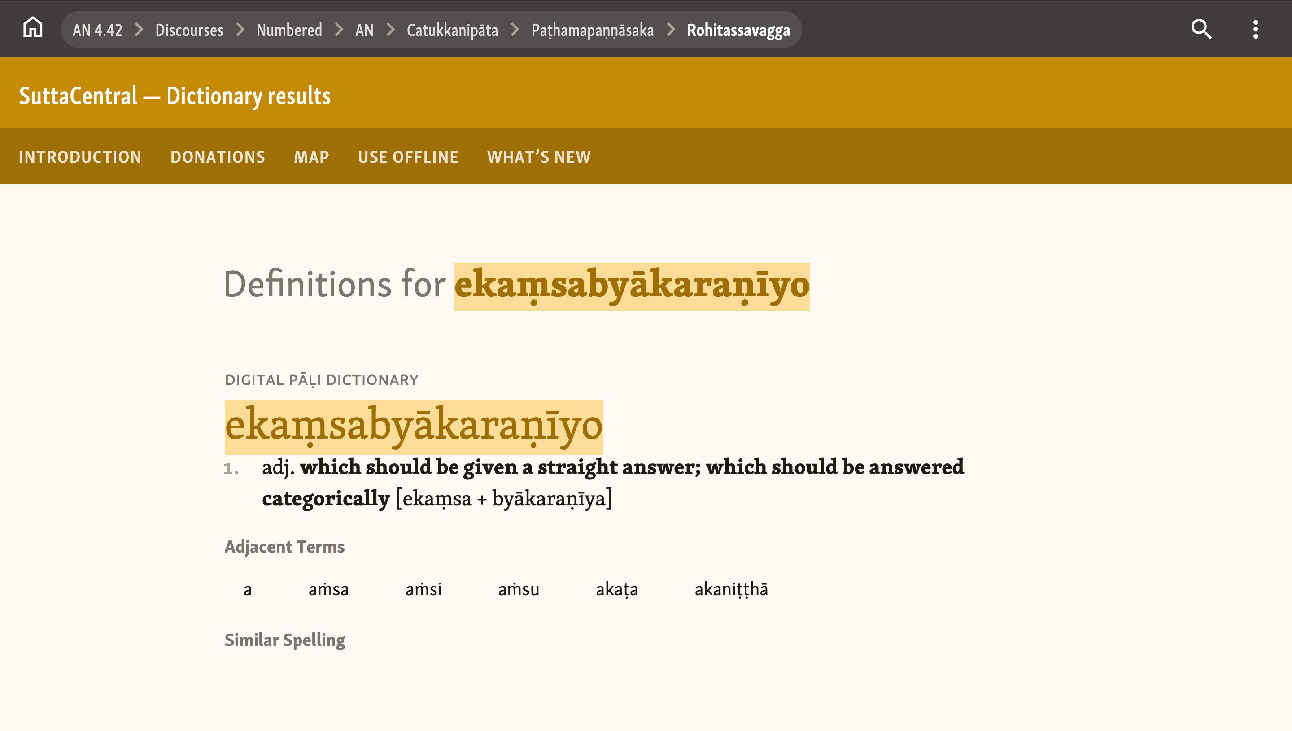Image resolution: width=1292 pixels, height=731 pixels.
Task: Click the home icon in the top bar
Action: pyautogui.click(x=33, y=28)
